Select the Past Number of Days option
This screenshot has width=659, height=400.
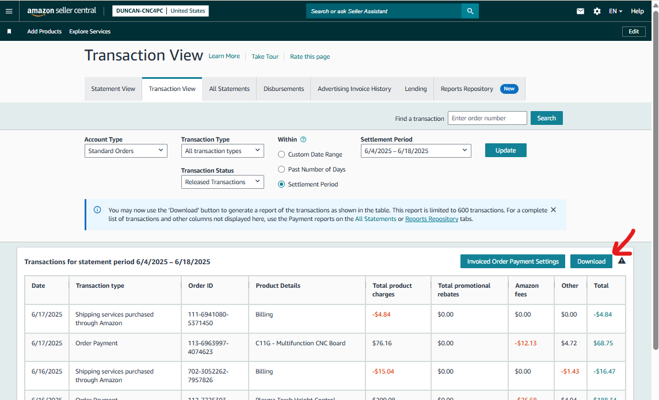[281, 169]
